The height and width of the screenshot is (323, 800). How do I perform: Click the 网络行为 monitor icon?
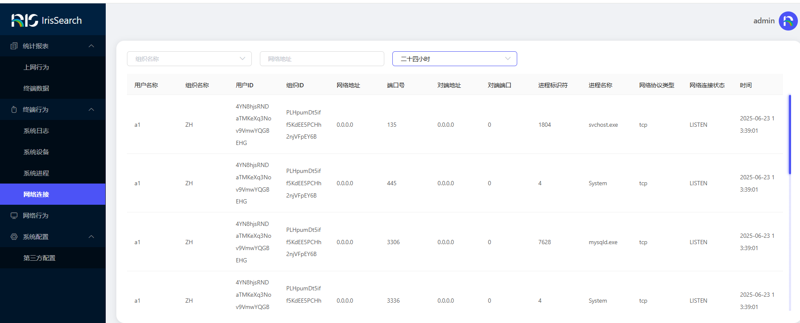click(14, 215)
